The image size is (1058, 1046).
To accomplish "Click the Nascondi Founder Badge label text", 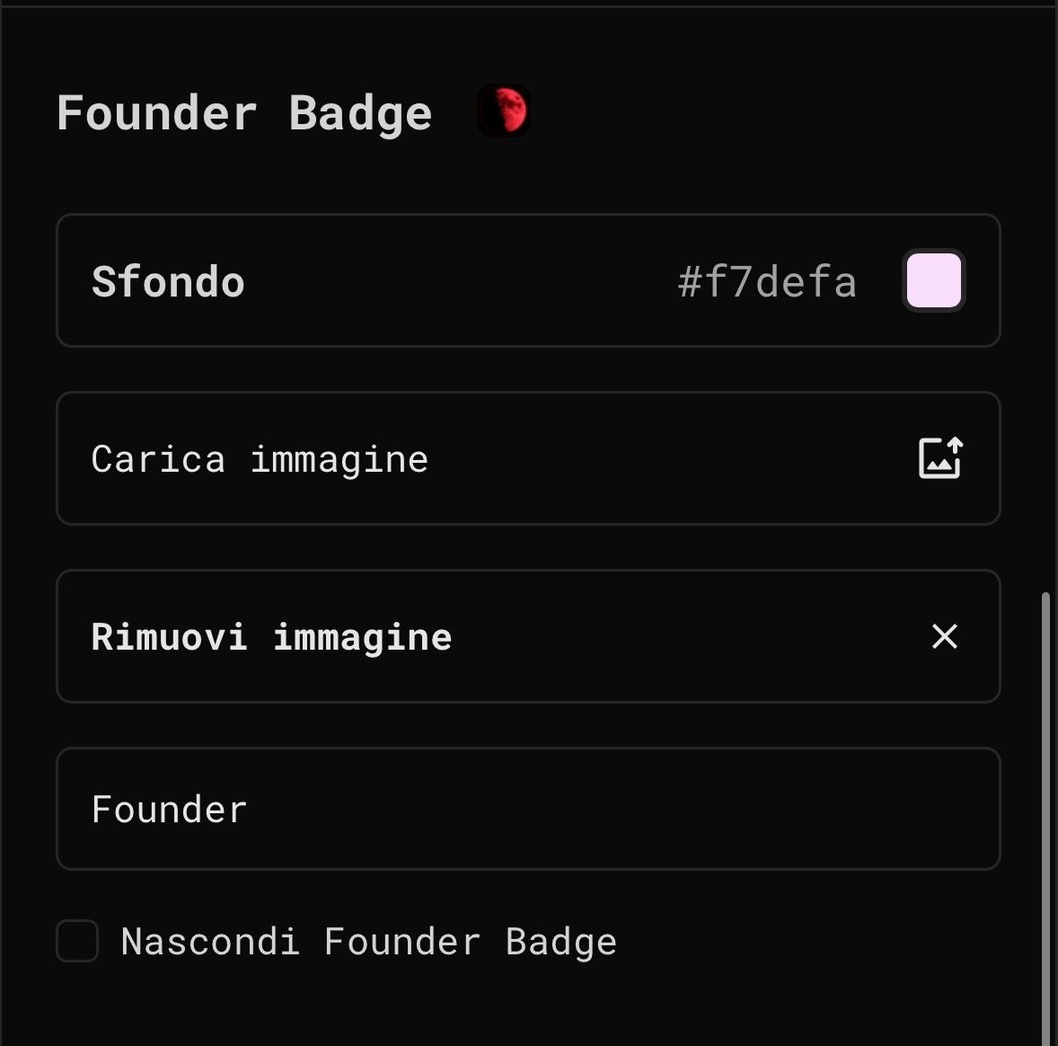I will click(x=368, y=942).
